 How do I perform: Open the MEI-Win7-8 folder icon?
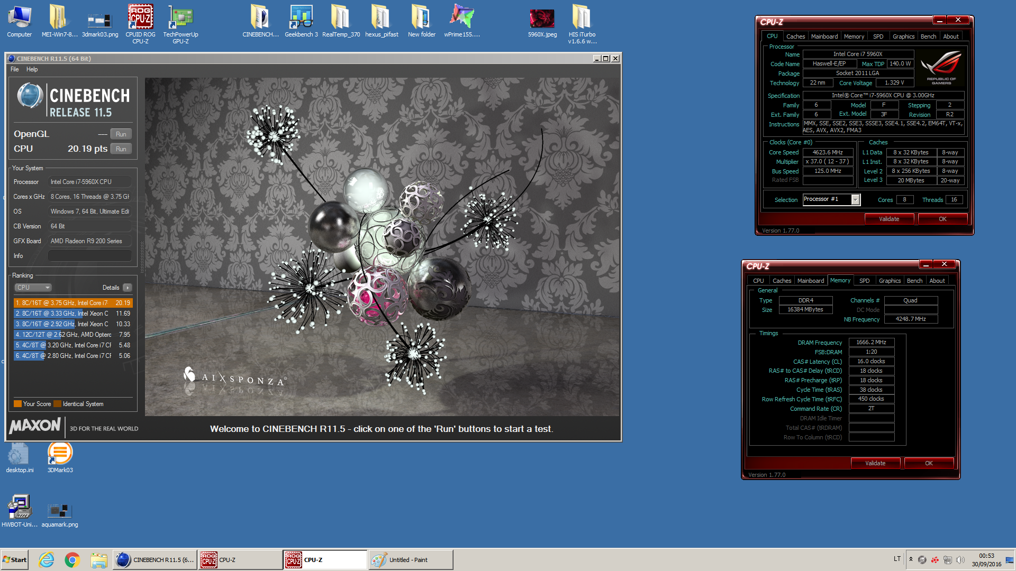tap(59, 21)
